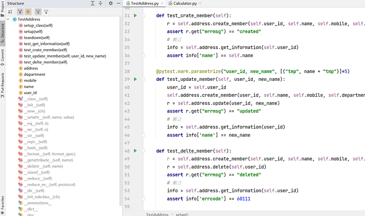The image size is (365, 216).
Task: Fold the test_crate_member function in gutter
Action: pyautogui.click(x=143, y=16)
